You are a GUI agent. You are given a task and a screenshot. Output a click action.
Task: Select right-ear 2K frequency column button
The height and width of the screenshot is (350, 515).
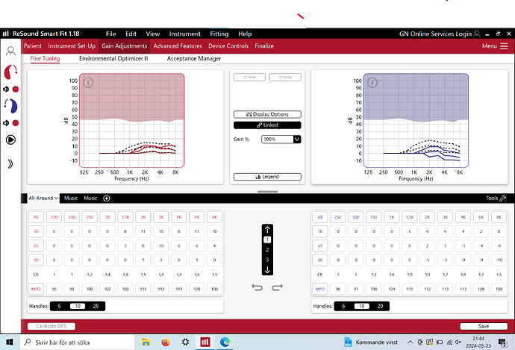click(143, 217)
